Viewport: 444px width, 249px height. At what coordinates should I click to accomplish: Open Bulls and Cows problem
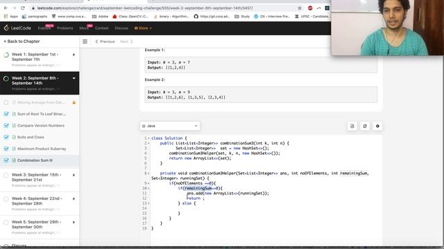(x=31, y=137)
